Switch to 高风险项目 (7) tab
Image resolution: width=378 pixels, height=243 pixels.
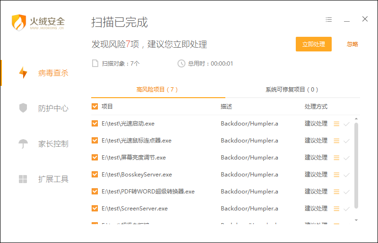coord(157,90)
